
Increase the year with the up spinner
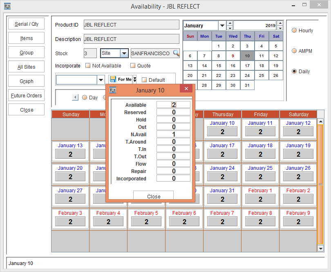pyautogui.click(x=280, y=23)
